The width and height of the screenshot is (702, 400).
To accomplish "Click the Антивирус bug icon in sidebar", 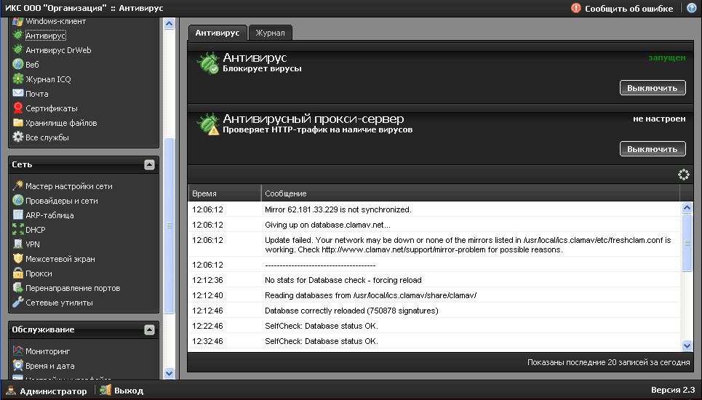I will tap(18, 35).
